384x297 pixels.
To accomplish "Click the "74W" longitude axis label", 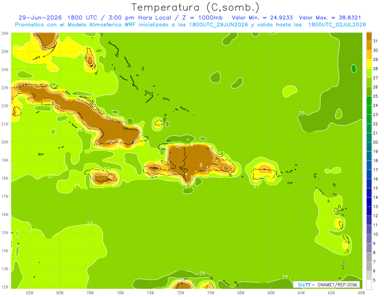I will (x=150, y=293).
